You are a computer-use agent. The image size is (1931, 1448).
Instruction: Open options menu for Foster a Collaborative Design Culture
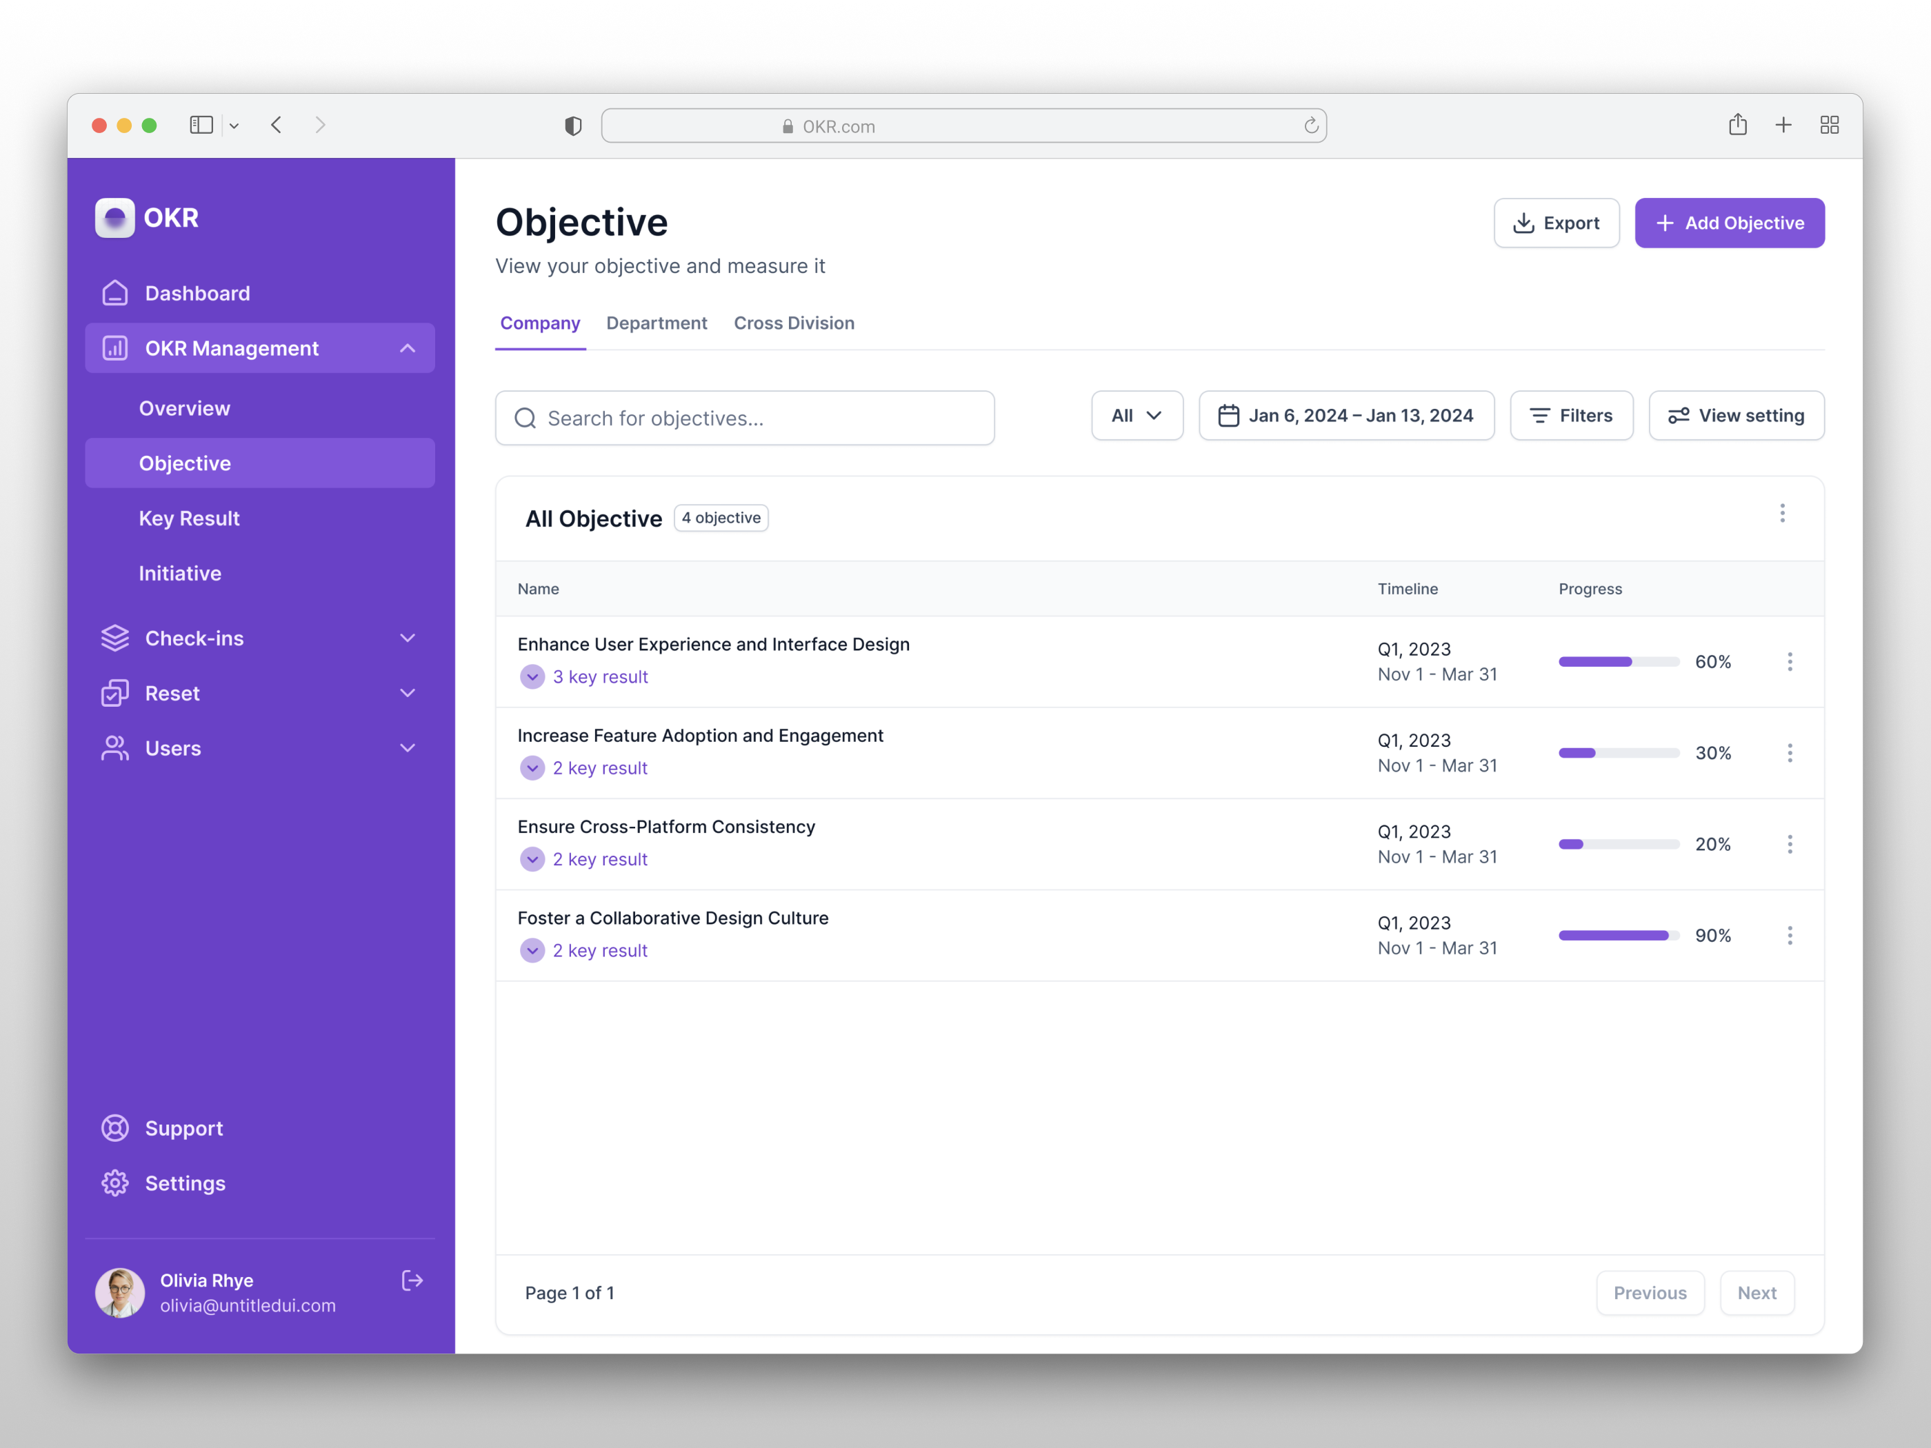tap(1790, 935)
